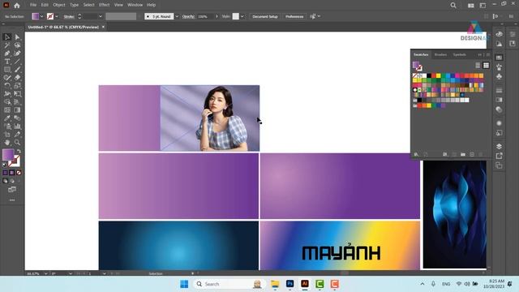The height and width of the screenshot is (292, 519).
Task: Expand the stroke weight dropdown
Action: [101, 16]
